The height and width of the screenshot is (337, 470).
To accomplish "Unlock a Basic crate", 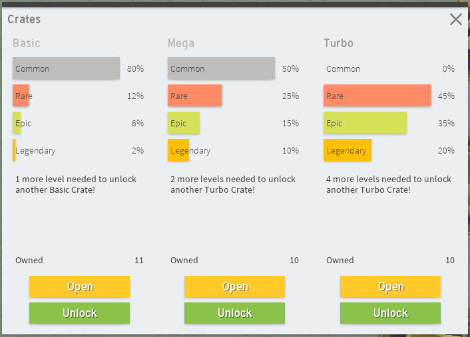I will pyautogui.click(x=79, y=313).
